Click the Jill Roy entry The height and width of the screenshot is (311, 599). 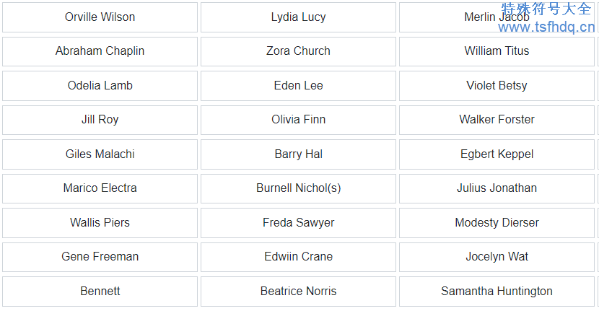[x=100, y=120]
